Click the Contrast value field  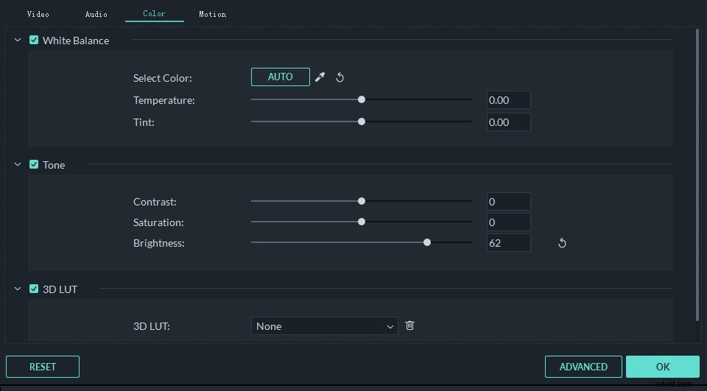click(x=509, y=202)
